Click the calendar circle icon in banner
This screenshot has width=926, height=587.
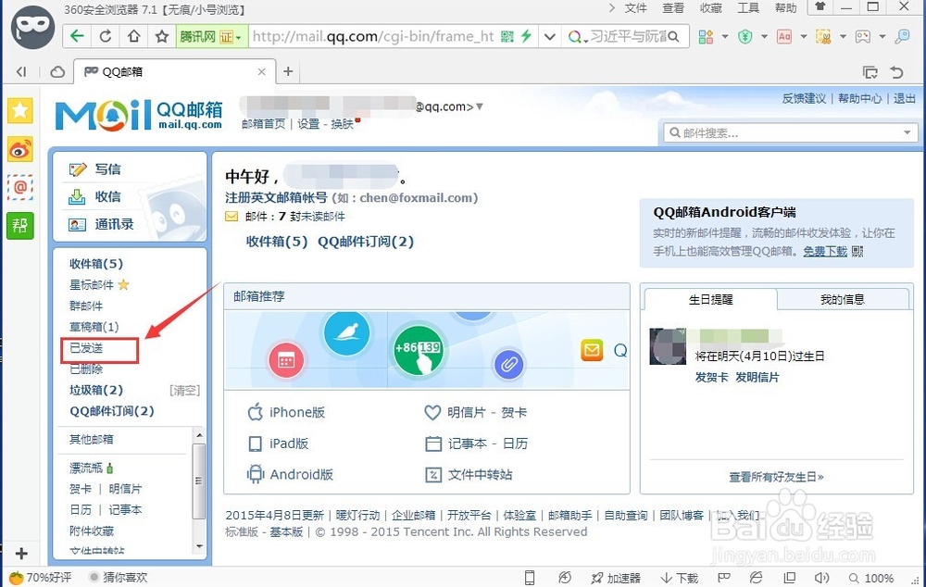286,360
